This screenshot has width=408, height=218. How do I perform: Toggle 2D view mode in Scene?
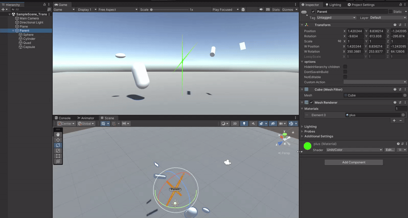tap(235, 124)
